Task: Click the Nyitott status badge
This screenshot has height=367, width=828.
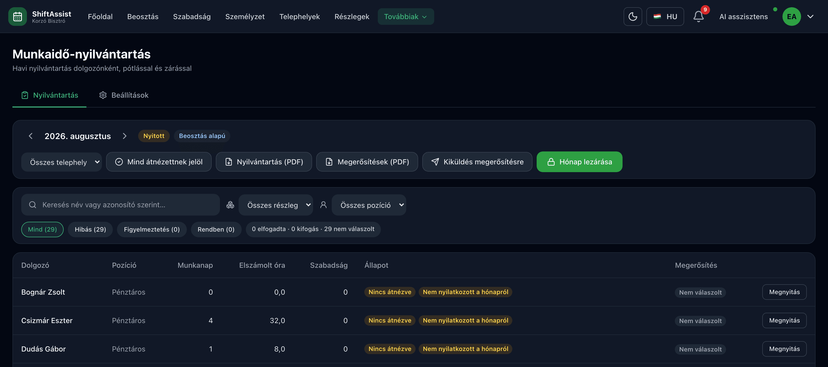Action: 154,136
